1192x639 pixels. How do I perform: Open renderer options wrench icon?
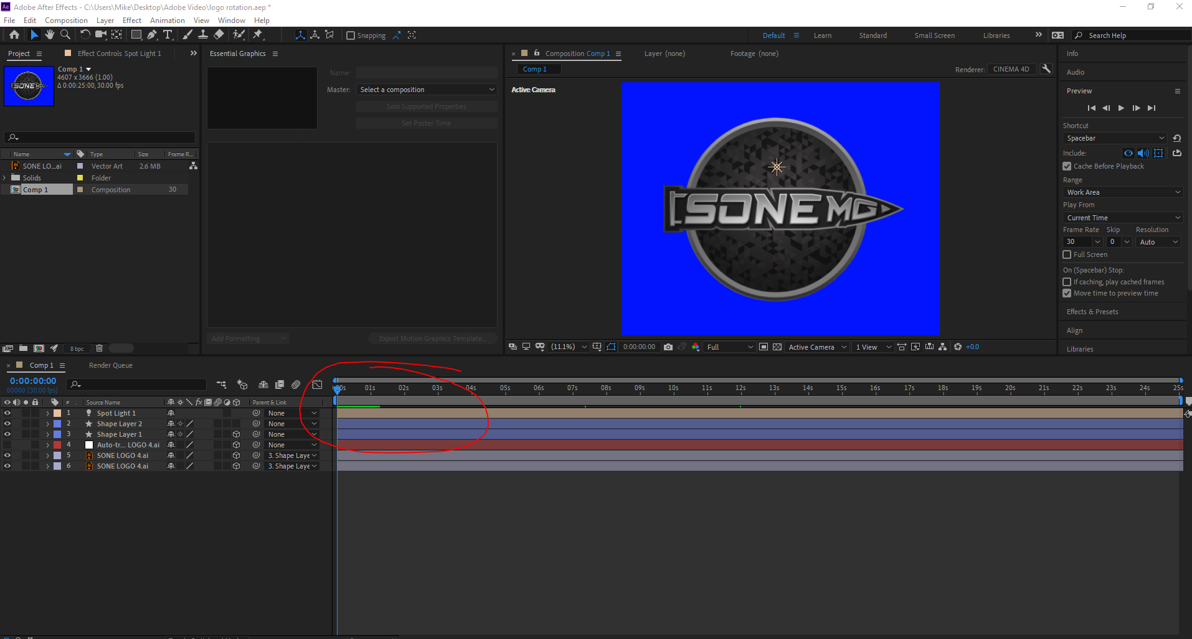point(1046,69)
